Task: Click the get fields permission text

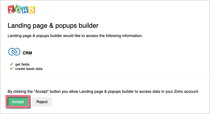Action: coord(22,64)
